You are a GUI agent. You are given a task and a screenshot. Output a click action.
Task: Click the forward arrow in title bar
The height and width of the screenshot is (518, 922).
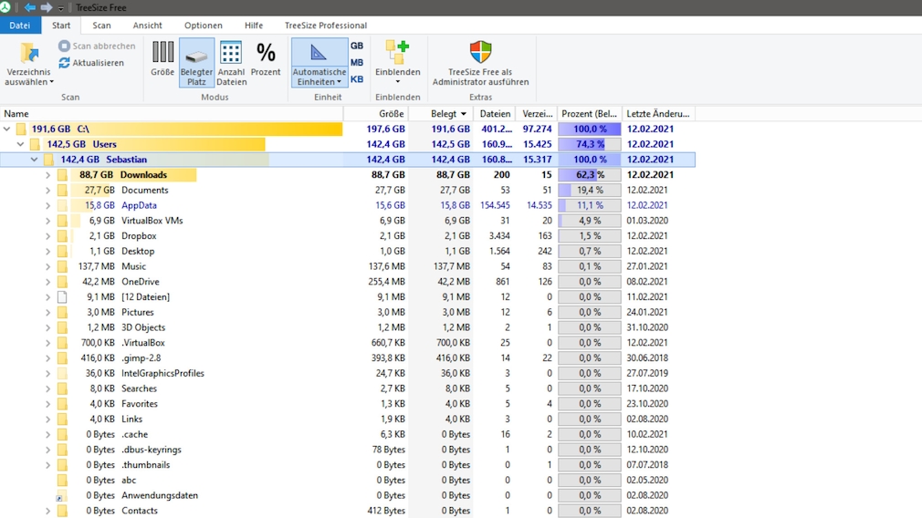pyautogui.click(x=47, y=7)
